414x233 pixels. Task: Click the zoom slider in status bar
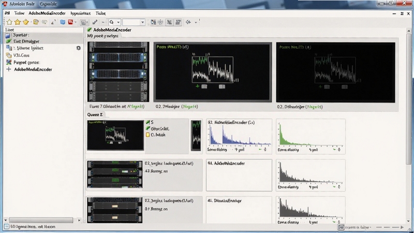[388, 227]
